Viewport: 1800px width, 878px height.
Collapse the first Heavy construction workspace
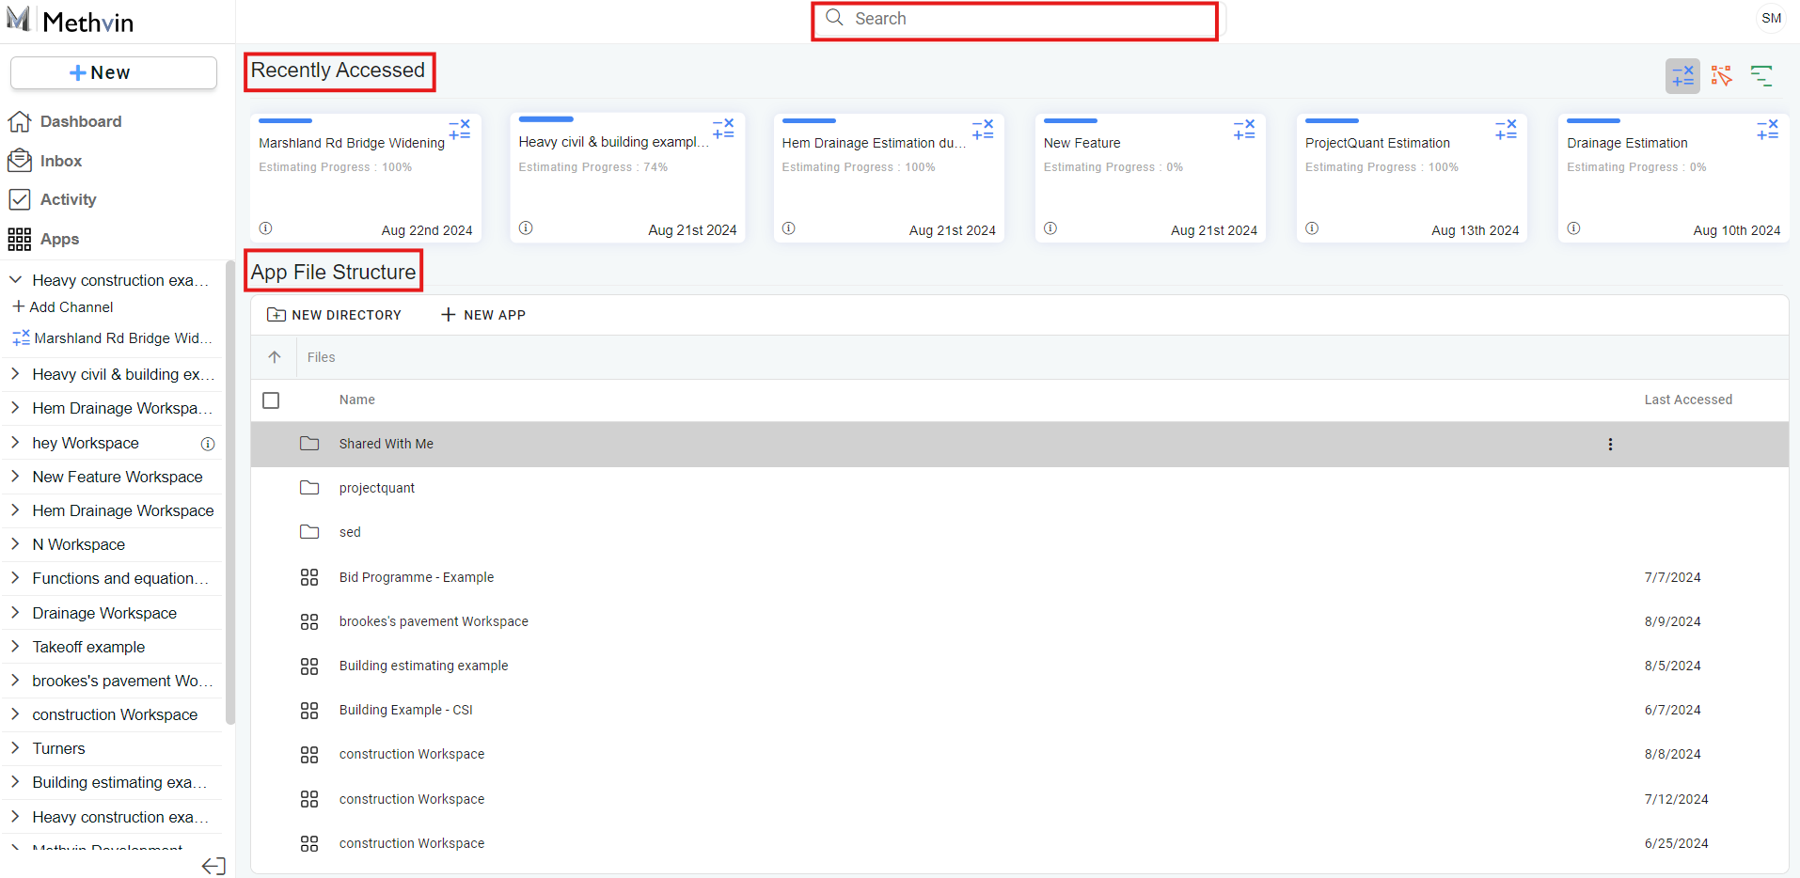pos(16,280)
